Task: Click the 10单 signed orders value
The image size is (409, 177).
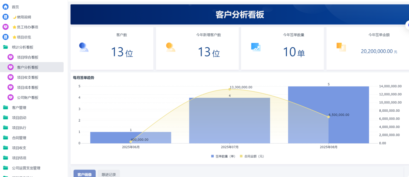Action: (x=294, y=52)
